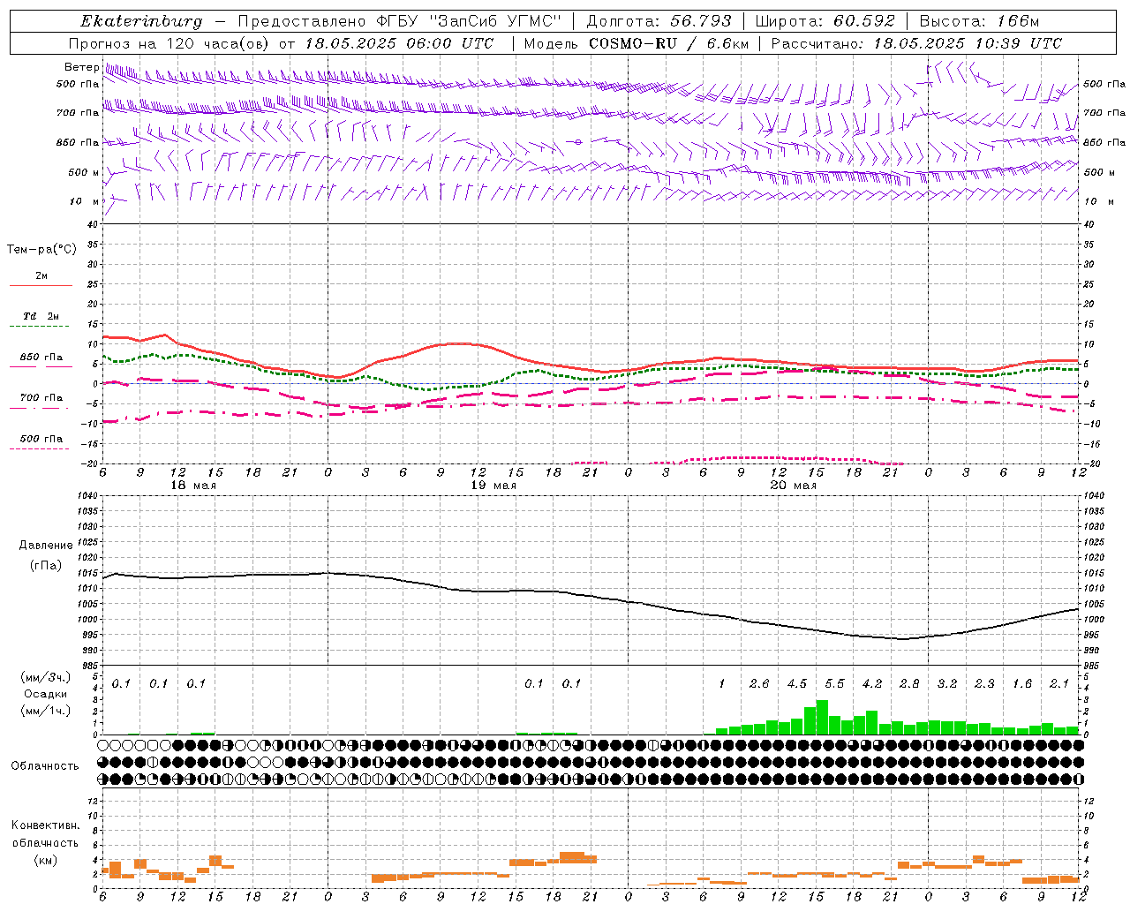The image size is (1130, 904).
Task: Click the Td 2м legend entry
Action: tap(41, 316)
